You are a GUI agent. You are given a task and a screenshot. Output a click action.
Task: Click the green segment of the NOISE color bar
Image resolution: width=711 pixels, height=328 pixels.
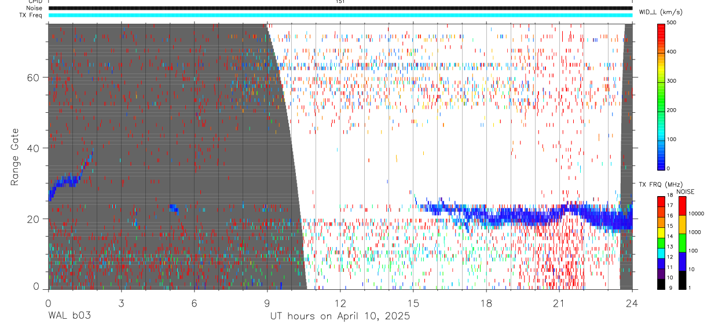(x=681, y=242)
